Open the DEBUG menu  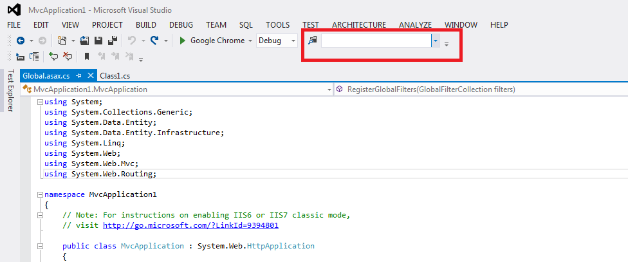(181, 25)
